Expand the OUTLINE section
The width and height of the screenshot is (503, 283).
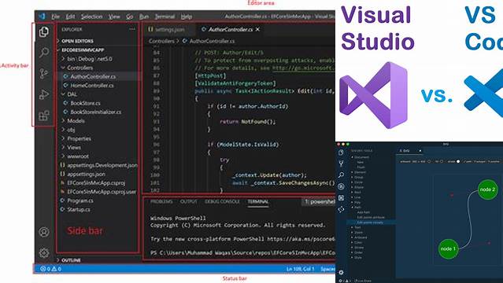(71, 260)
